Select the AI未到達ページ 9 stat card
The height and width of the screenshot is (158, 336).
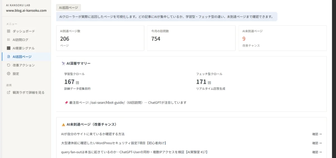tap(283, 38)
